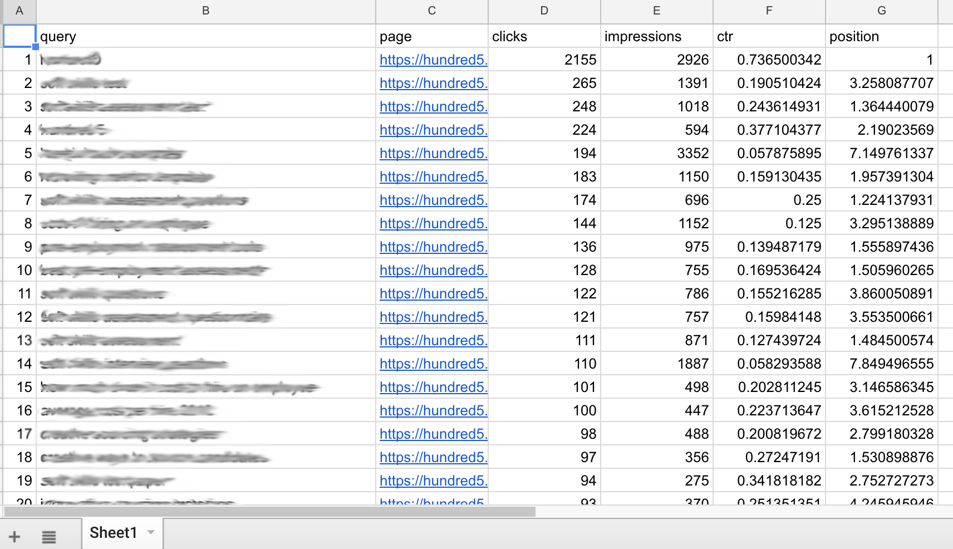The width and height of the screenshot is (953, 549).
Task: Click the clicks cell '98'
Action: click(x=544, y=434)
